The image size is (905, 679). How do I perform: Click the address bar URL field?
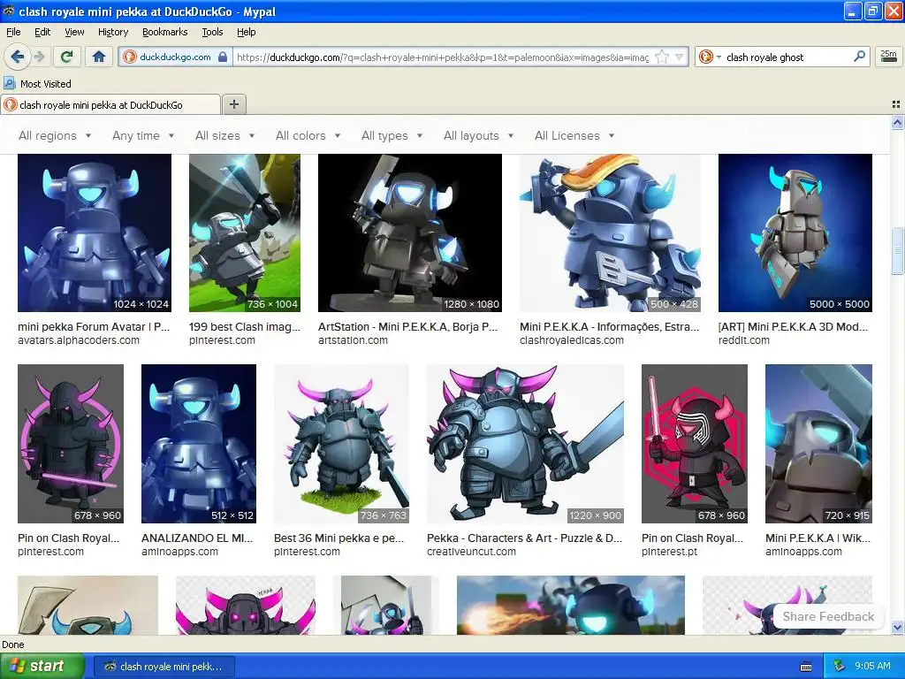[444, 57]
